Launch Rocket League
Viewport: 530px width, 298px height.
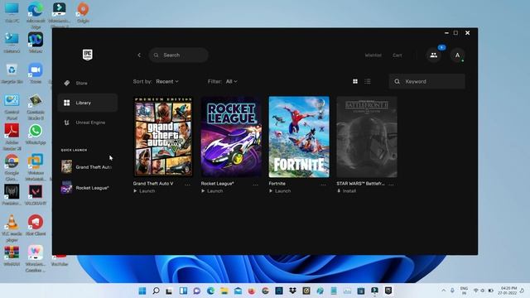click(x=212, y=191)
